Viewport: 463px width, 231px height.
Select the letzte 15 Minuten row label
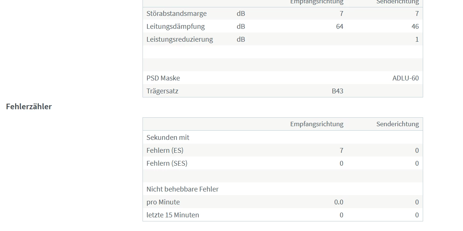tap(173, 215)
